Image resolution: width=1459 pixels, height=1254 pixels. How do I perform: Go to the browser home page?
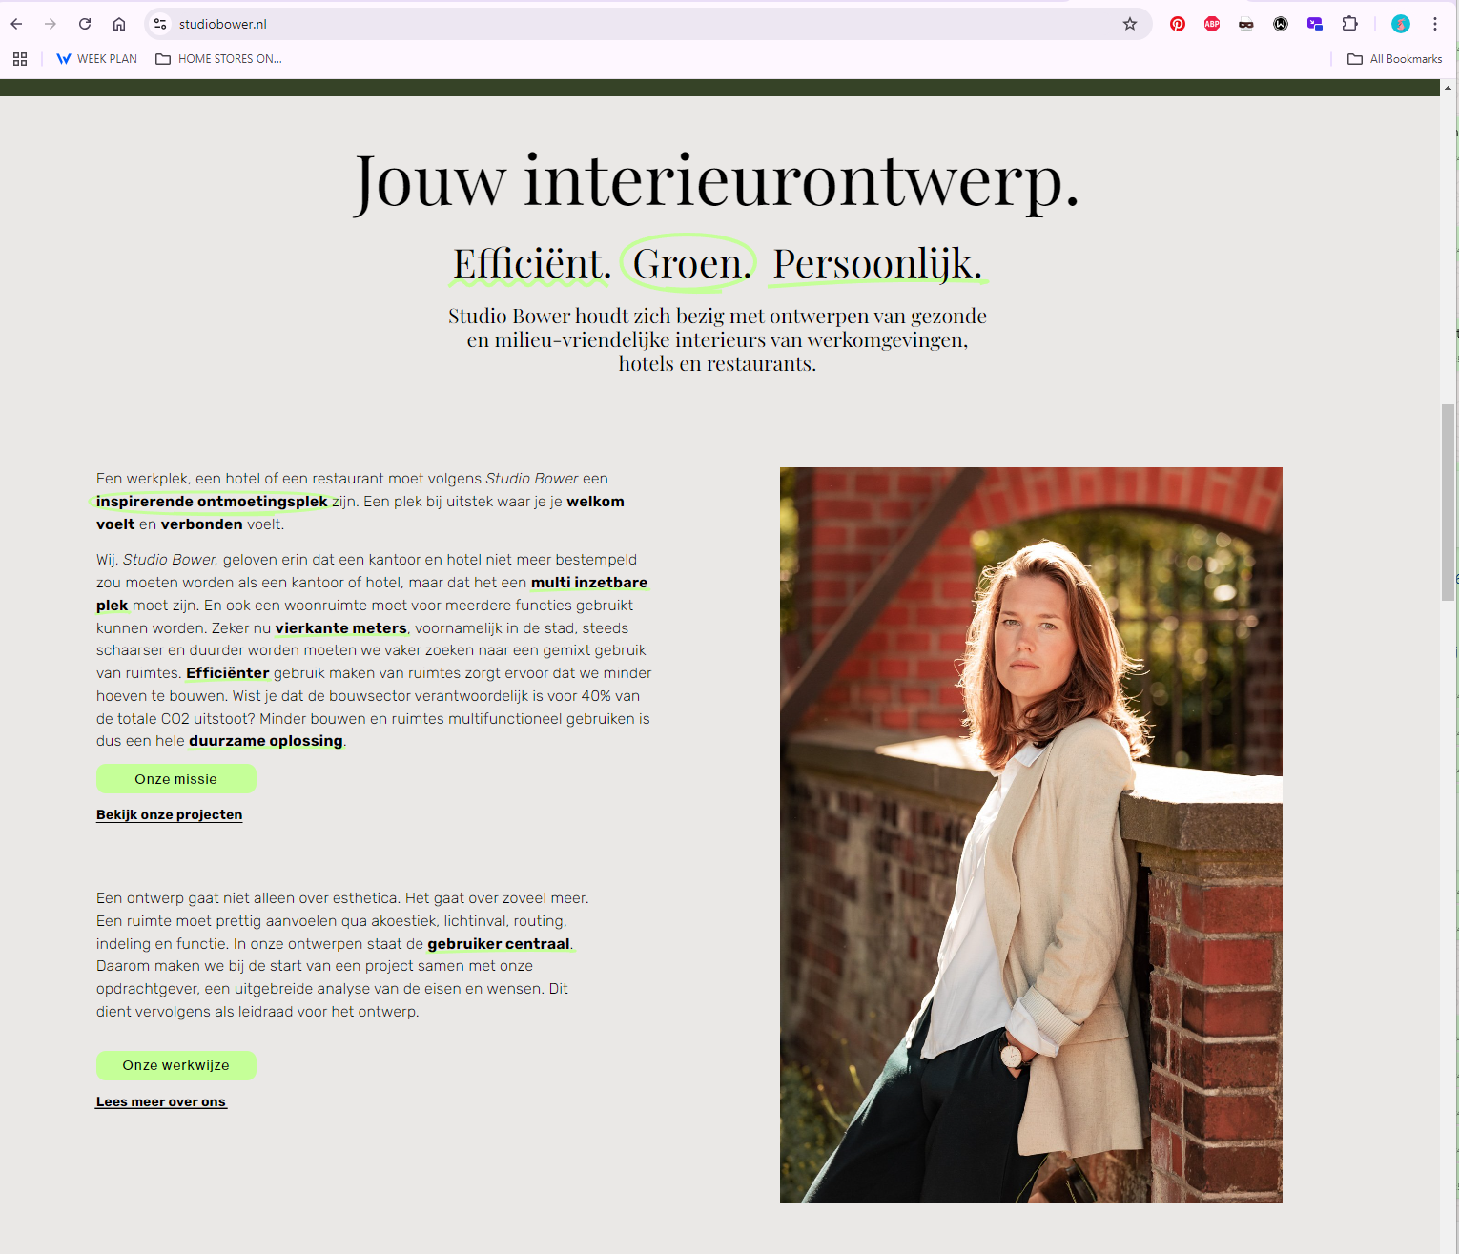coord(119,24)
